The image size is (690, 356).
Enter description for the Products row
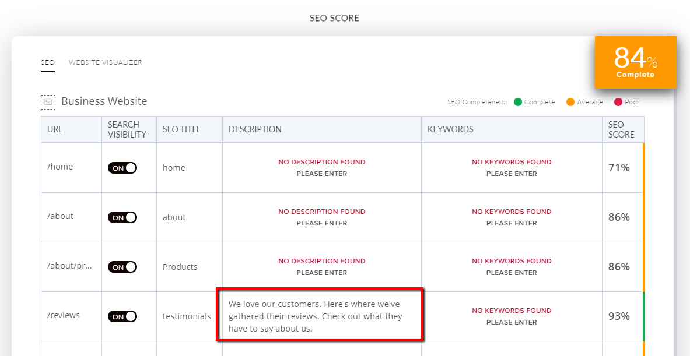[x=322, y=267]
